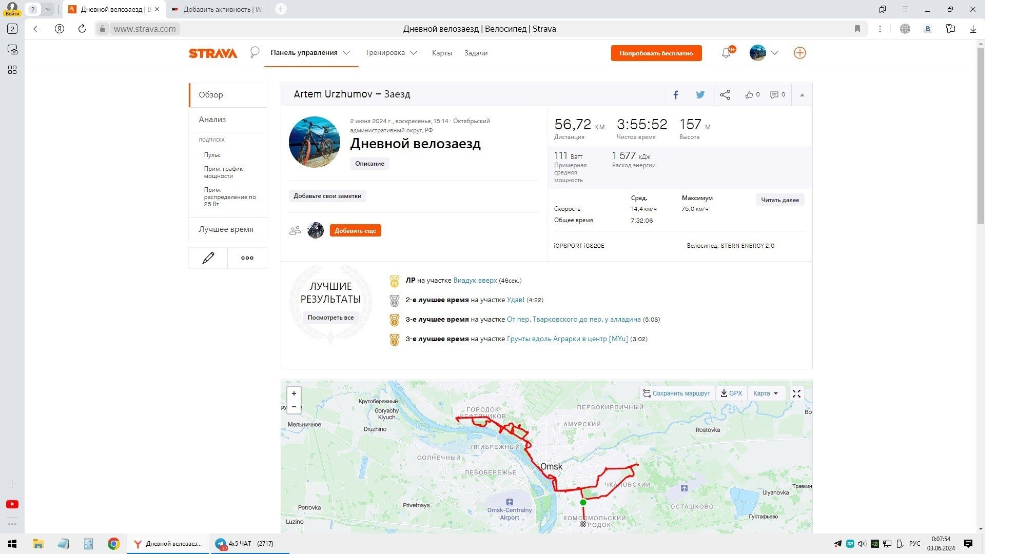1016x554 pixels.
Task: Click the Попробовать бесплатно button
Action: [656, 53]
